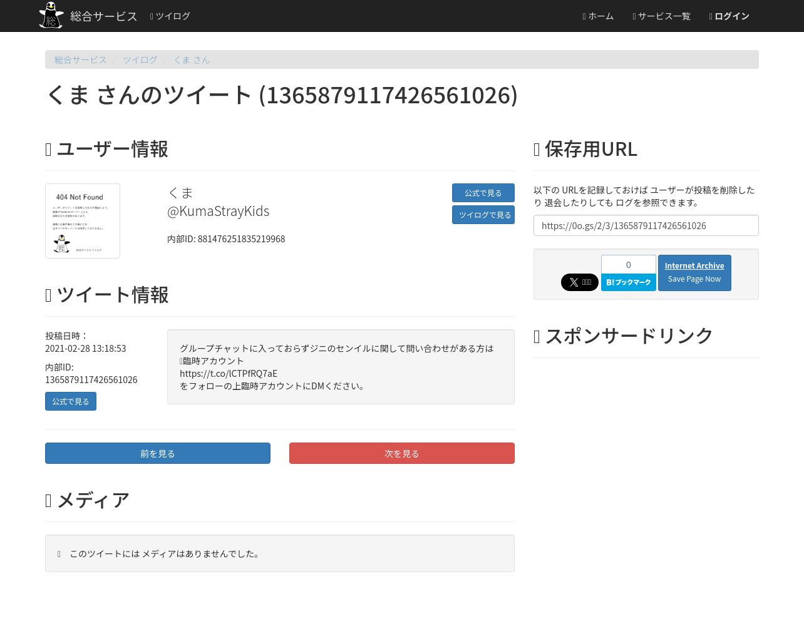This screenshot has height=641, width=804.
Task: Click 前を見る button
Action: click(x=158, y=453)
